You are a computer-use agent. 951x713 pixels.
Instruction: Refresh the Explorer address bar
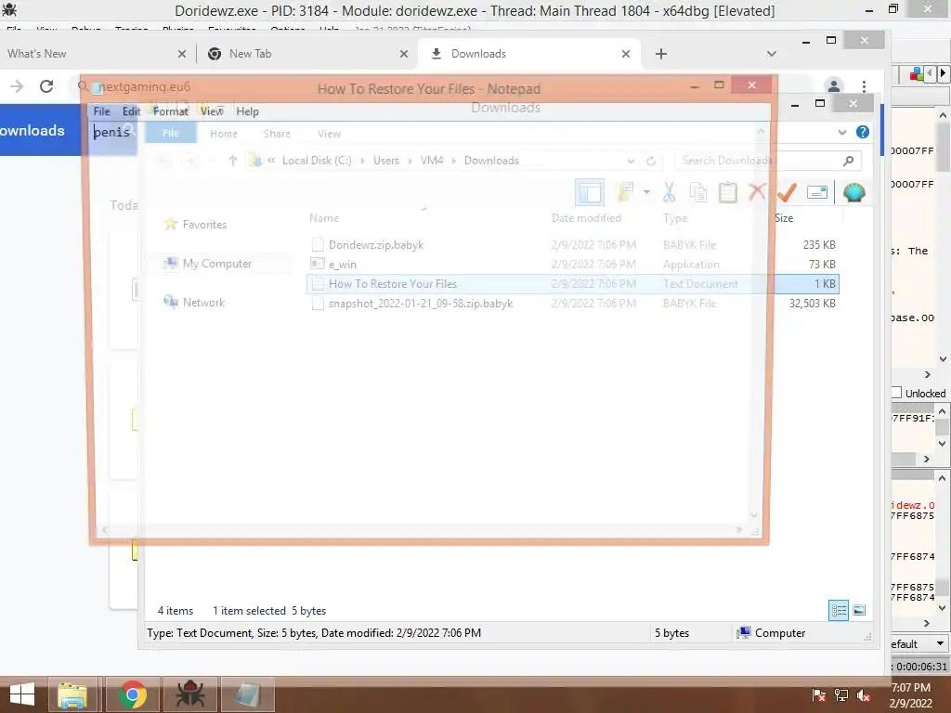pos(651,161)
